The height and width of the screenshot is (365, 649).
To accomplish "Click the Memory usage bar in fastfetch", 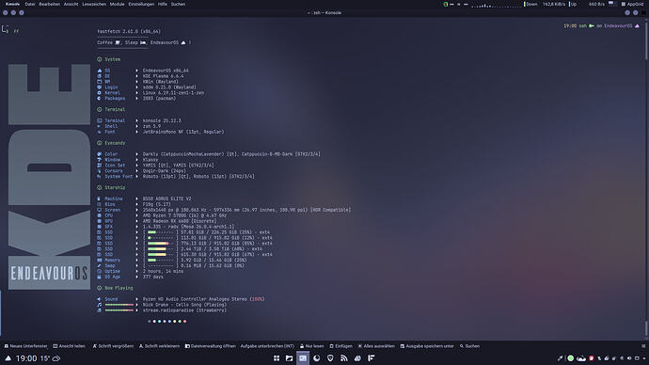I will [161, 261].
